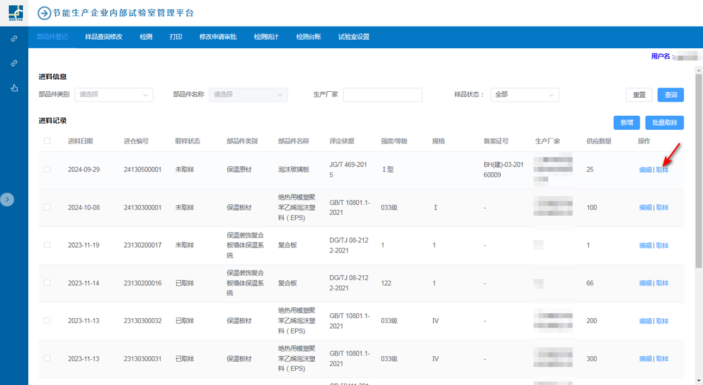703x385 pixels.
Task: Click the scrollbar down arrow
Action: click(699, 380)
